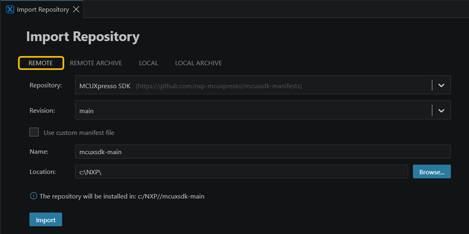Select the Import Repository editor tab
The width and height of the screenshot is (469, 234).
tap(41, 9)
